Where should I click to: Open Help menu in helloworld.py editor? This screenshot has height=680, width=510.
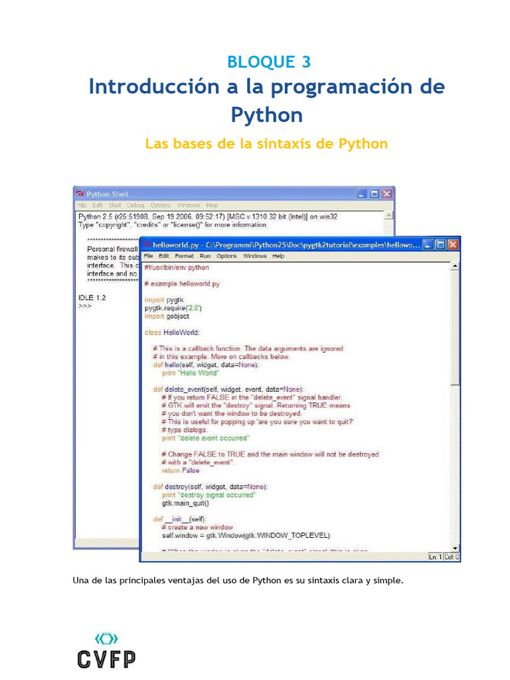(278, 256)
